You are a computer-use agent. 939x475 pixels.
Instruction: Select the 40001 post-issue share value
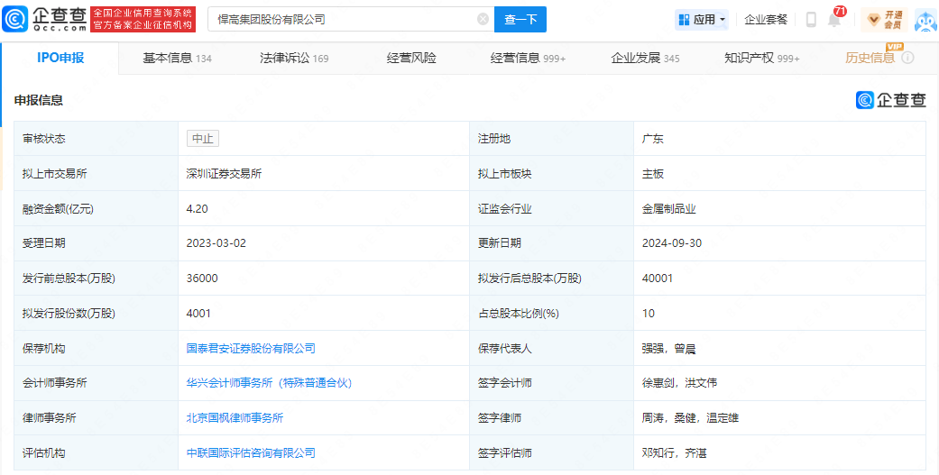(x=658, y=279)
